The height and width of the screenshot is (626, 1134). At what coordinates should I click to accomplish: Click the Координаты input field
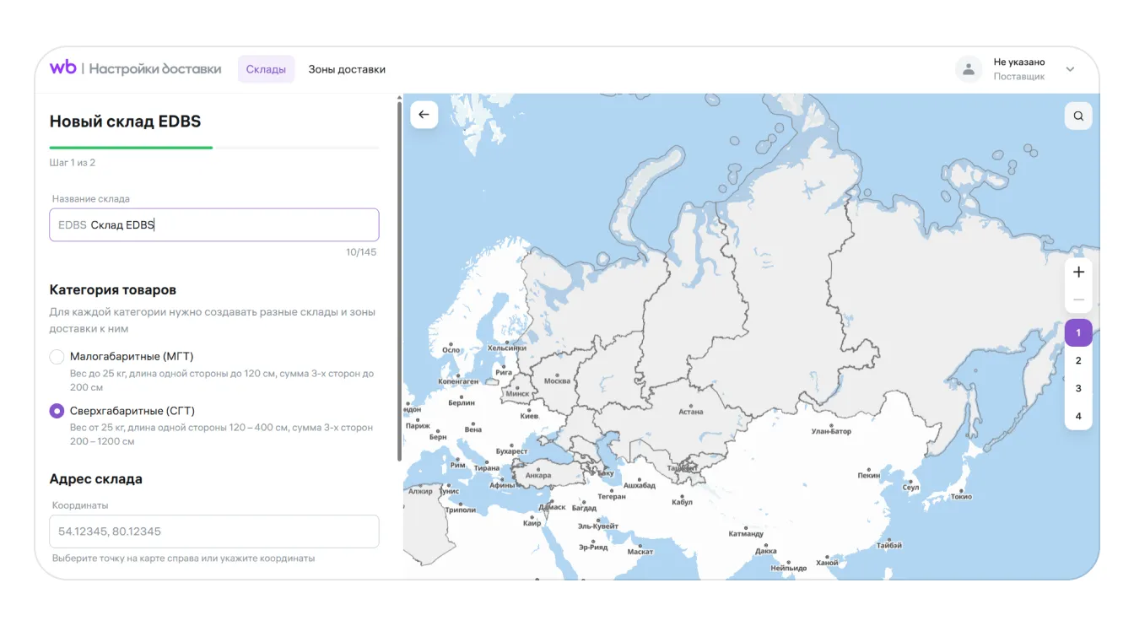coord(214,532)
